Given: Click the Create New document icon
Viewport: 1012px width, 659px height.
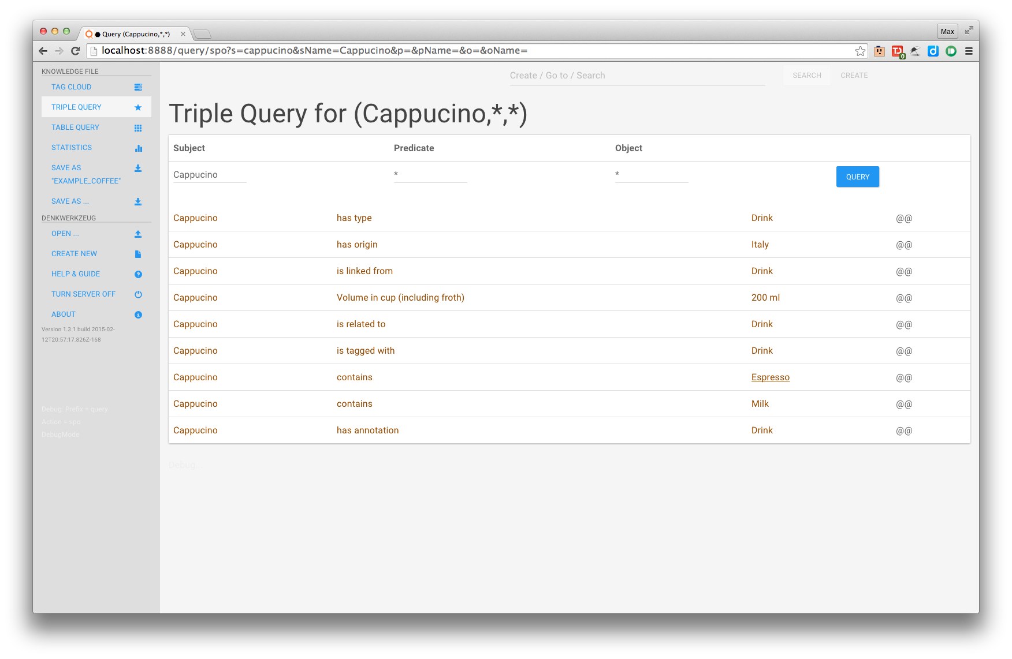Looking at the screenshot, I should click(x=138, y=254).
